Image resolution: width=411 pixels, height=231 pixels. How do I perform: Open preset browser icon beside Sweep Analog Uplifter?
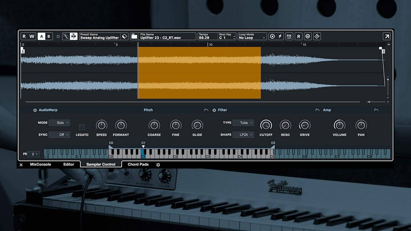[x=124, y=36]
